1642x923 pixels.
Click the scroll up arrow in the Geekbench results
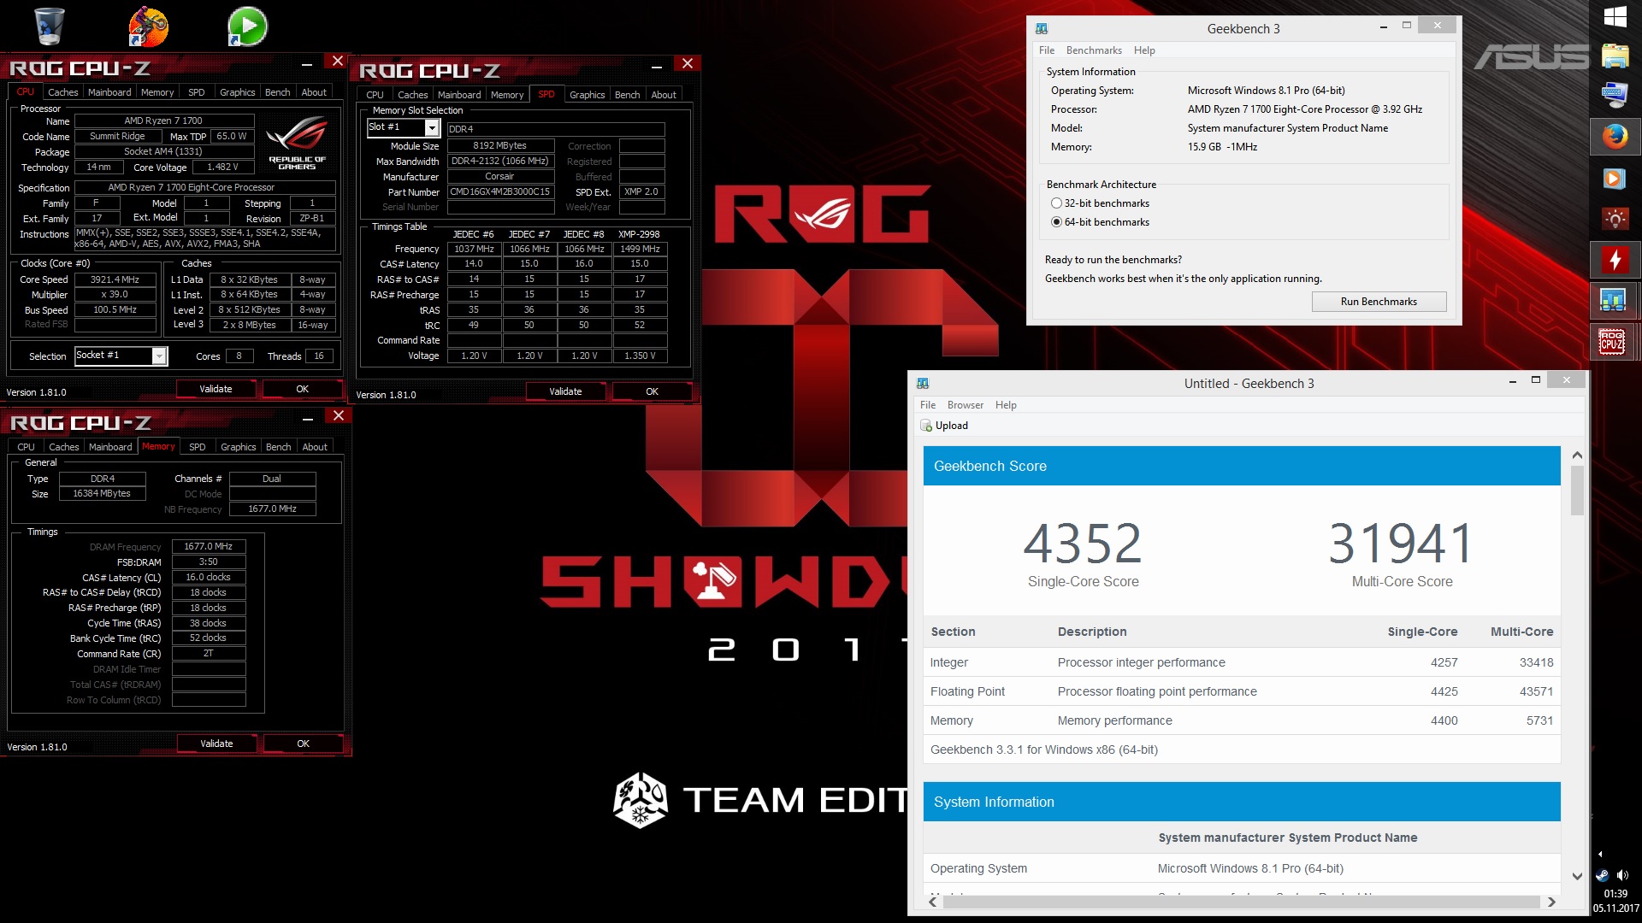[1577, 455]
